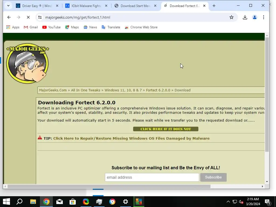This screenshot has width=276, height=207.
Task: Click vertical scrollbar down arrow
Action: 267,181
